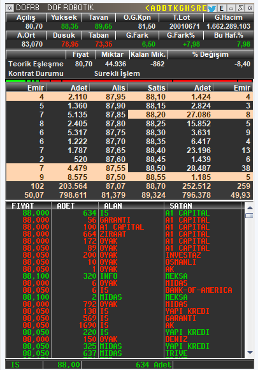Select the yellow 'T' shortcut letter

(171, 8)
